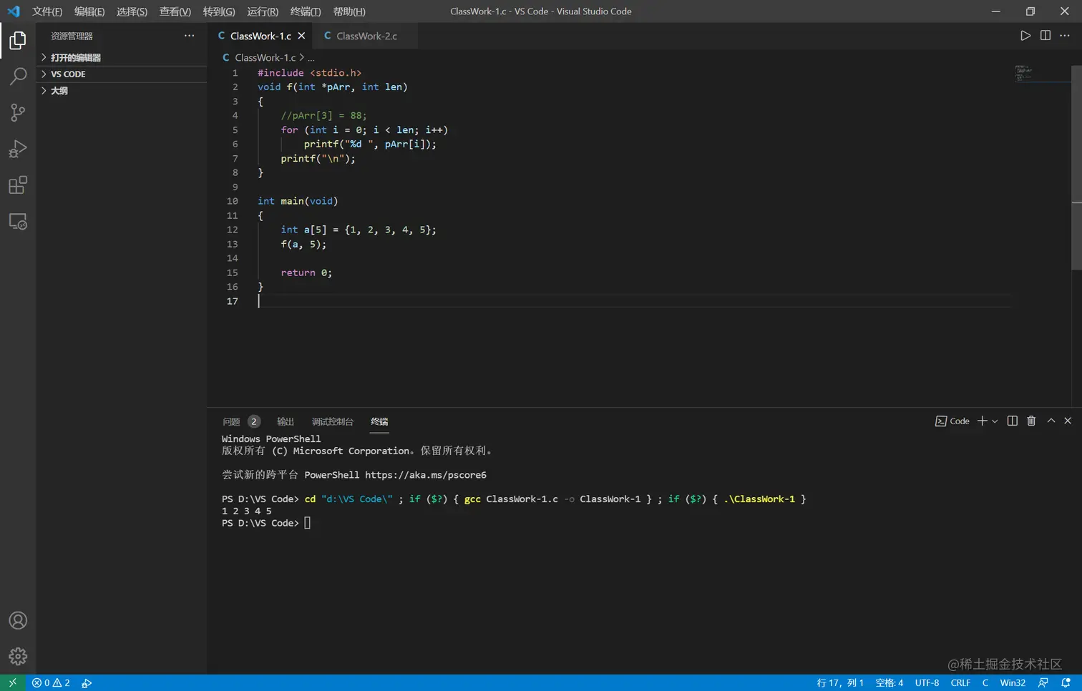Maximize the panel with up chevron

1051,421
